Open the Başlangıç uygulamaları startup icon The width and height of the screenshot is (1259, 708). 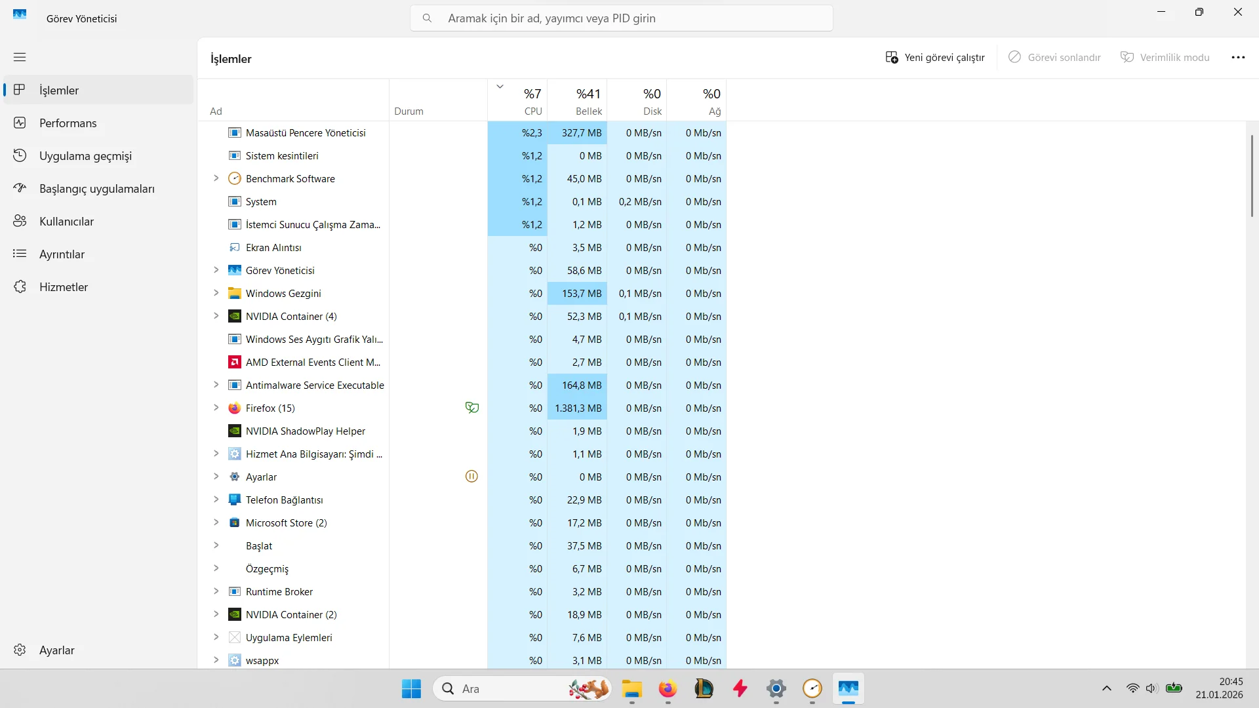point(20,188)
